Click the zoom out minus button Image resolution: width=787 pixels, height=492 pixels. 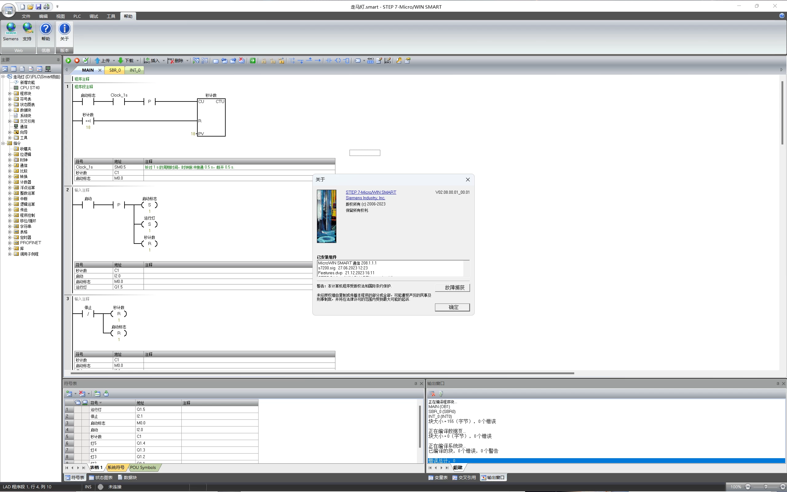coord(748,487)
